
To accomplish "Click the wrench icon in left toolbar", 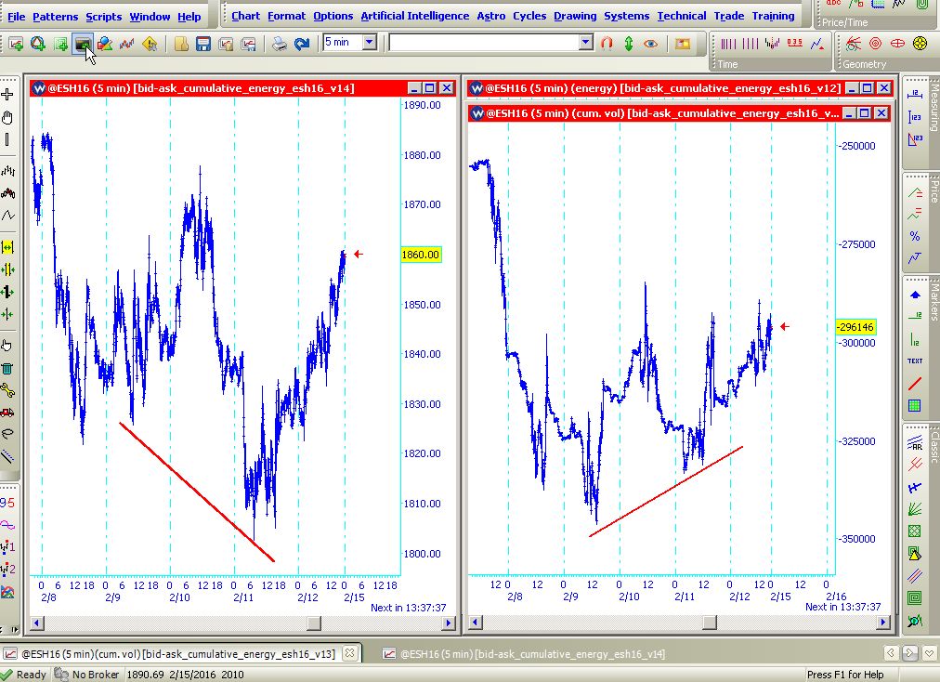I will 7,390.
